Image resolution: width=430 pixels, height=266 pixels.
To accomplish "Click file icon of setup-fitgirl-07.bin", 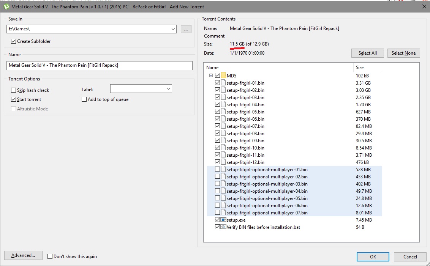I will pos(223,126).
